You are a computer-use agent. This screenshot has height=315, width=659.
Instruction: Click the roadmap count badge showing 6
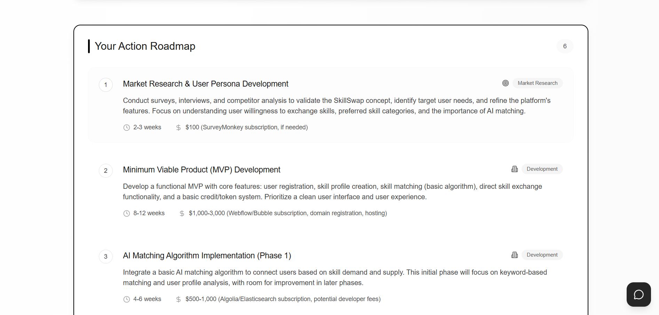[x=565, y=46]
